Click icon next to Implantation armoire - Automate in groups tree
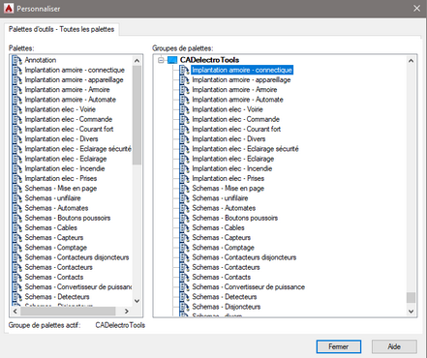This screenshot has width=427, height=358. pyautogui.click(x=184, y=100)
